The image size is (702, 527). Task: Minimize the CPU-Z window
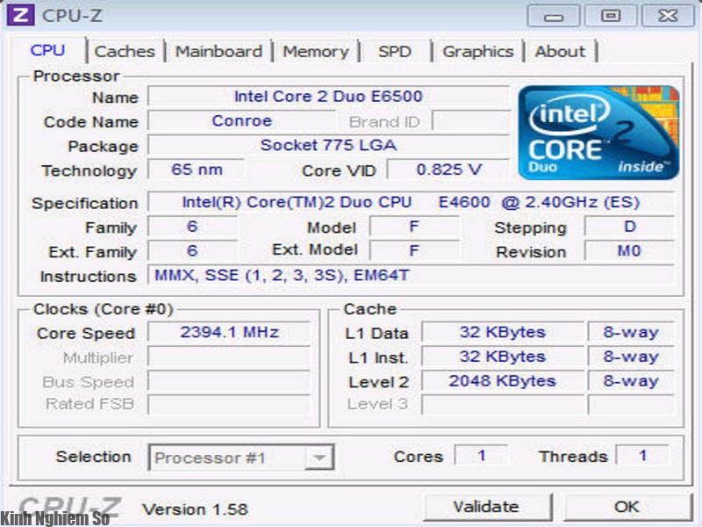point(554,17)
